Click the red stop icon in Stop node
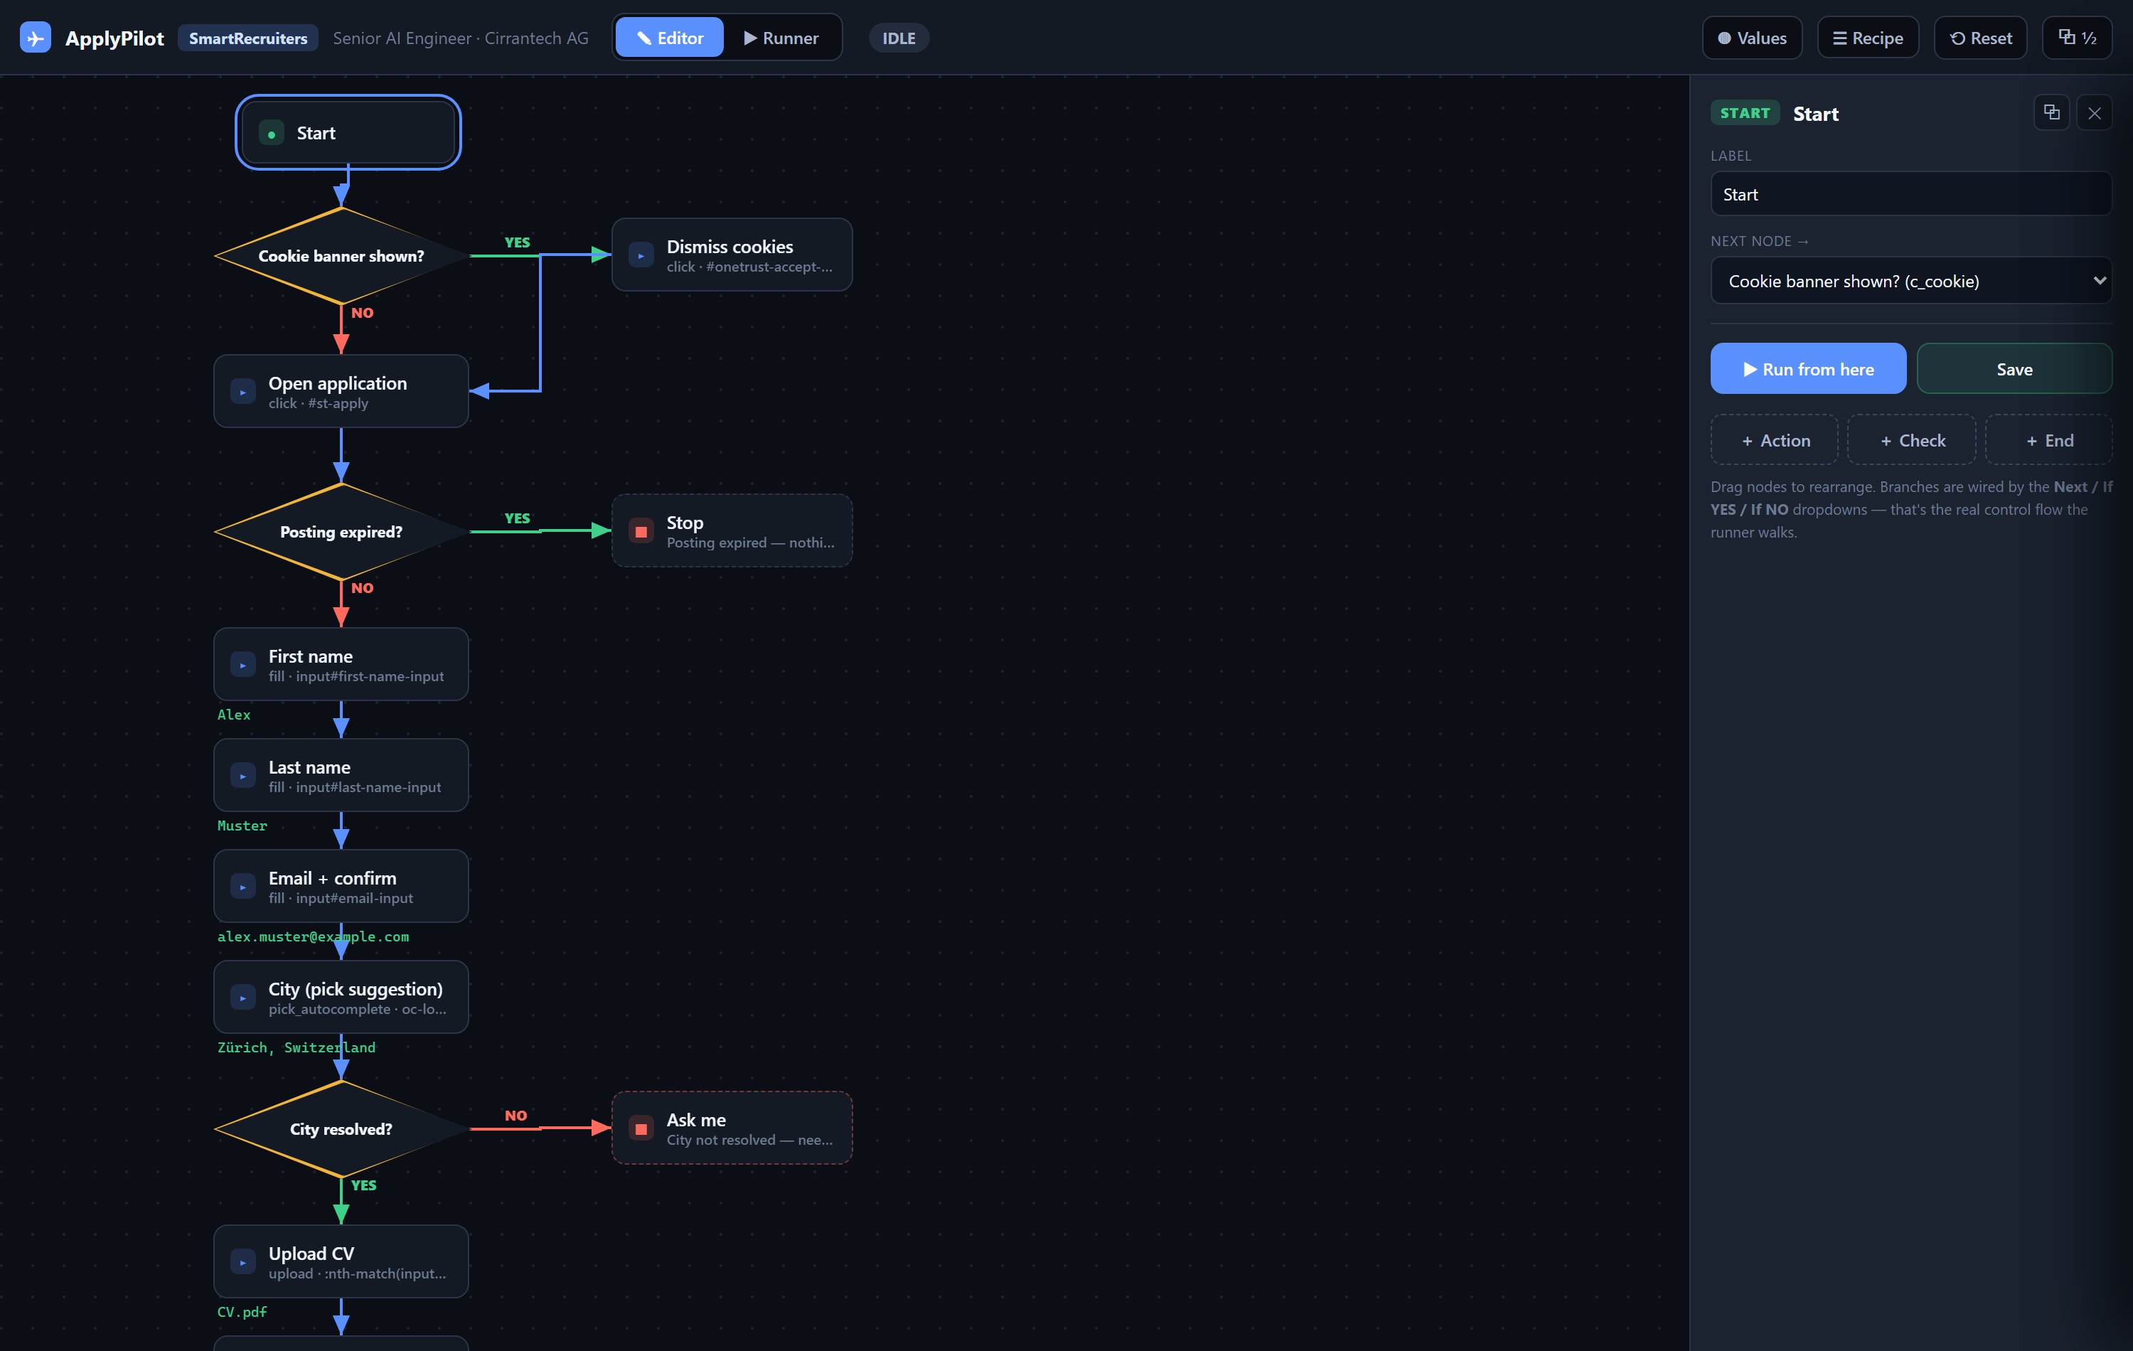 pos(641,532)
